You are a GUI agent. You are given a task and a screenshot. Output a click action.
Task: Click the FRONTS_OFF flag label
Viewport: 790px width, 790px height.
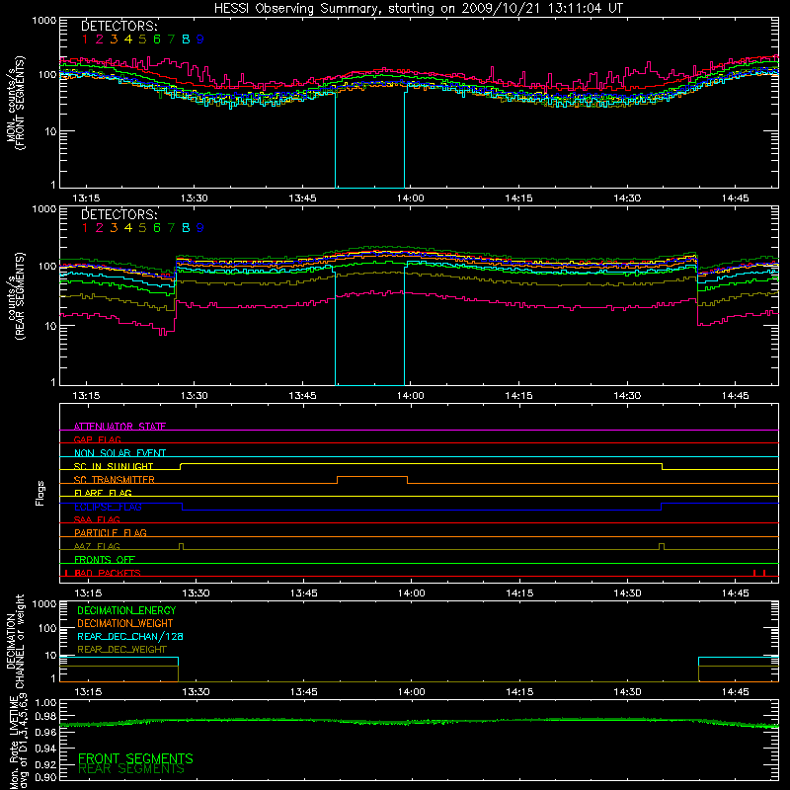(105, 559)
